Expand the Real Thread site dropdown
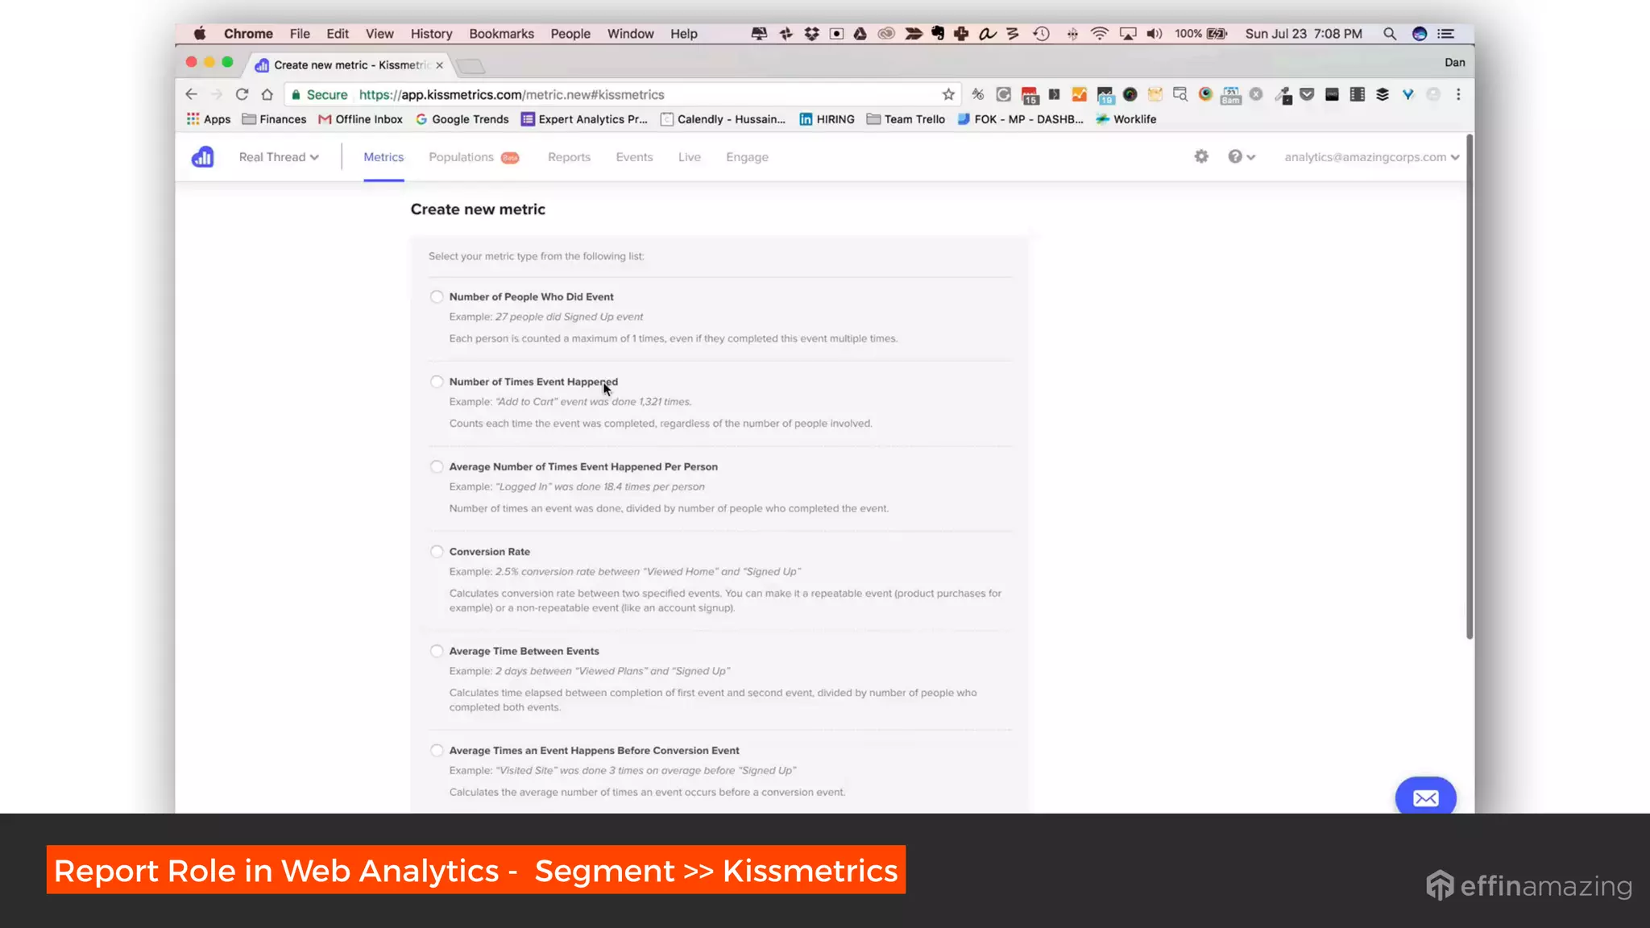Viewport: 1650px width, 928px height. pos(279,157)
